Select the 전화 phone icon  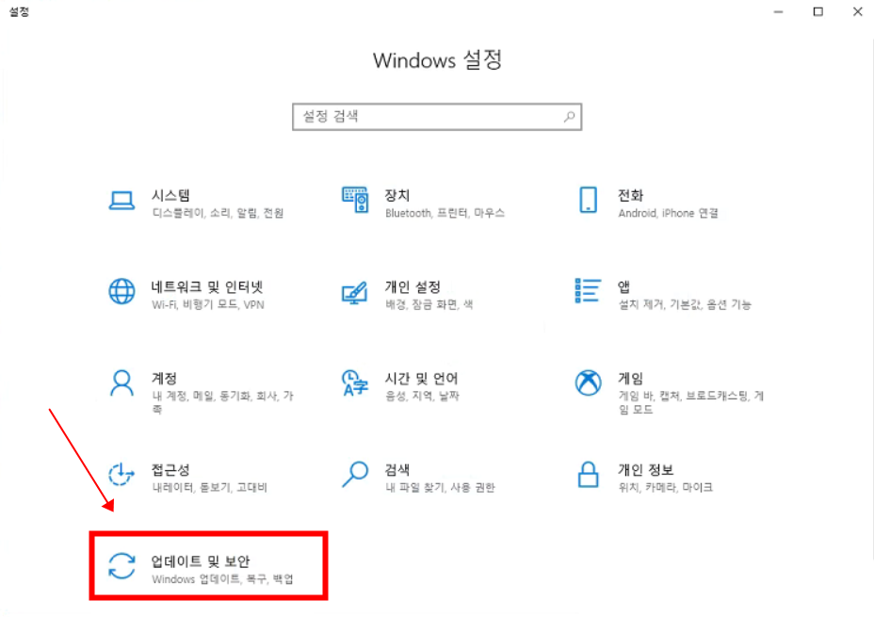(x=588, y=201)
